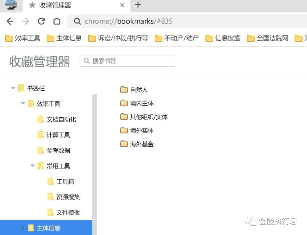Open the 海外基金 folder icon
This screenshot has width=307, height=235.
[124, 144]
